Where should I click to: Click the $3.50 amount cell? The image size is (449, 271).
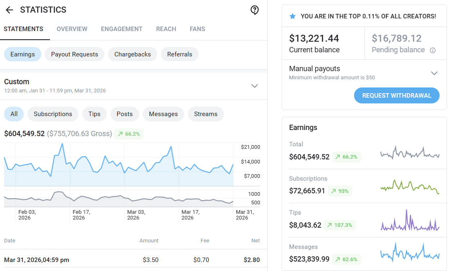pos(151,260)
